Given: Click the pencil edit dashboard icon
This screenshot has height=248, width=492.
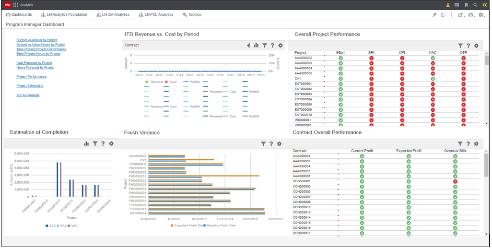Looking at the screenshot, I should point(434,15).
